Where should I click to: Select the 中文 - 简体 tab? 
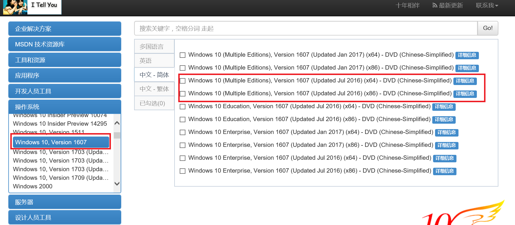pyautogui.click(x=154, y=75)
